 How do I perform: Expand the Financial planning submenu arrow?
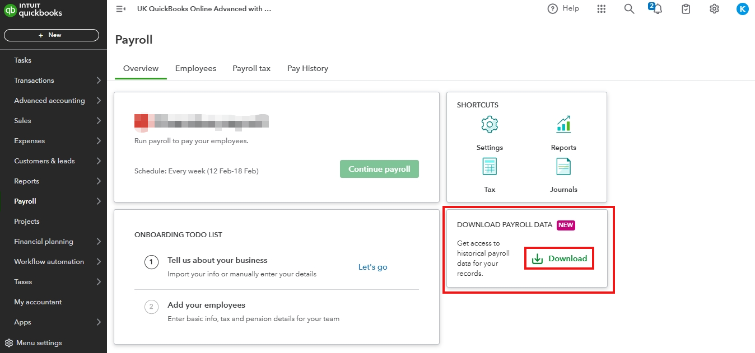point(99,242)
